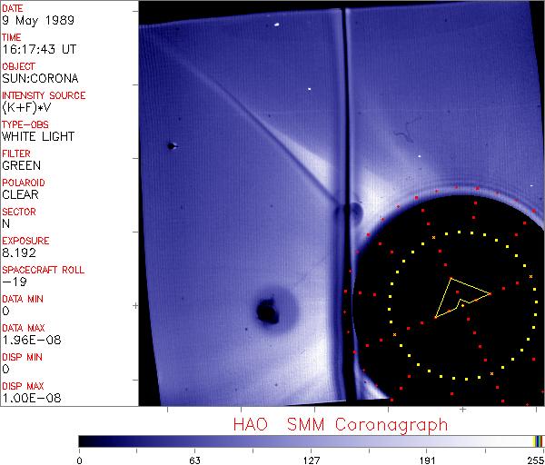Click the small dark spot near the image's left edge
Image resolution: width=545 pixels, height=465 pixels.
(x=171, y=145)
